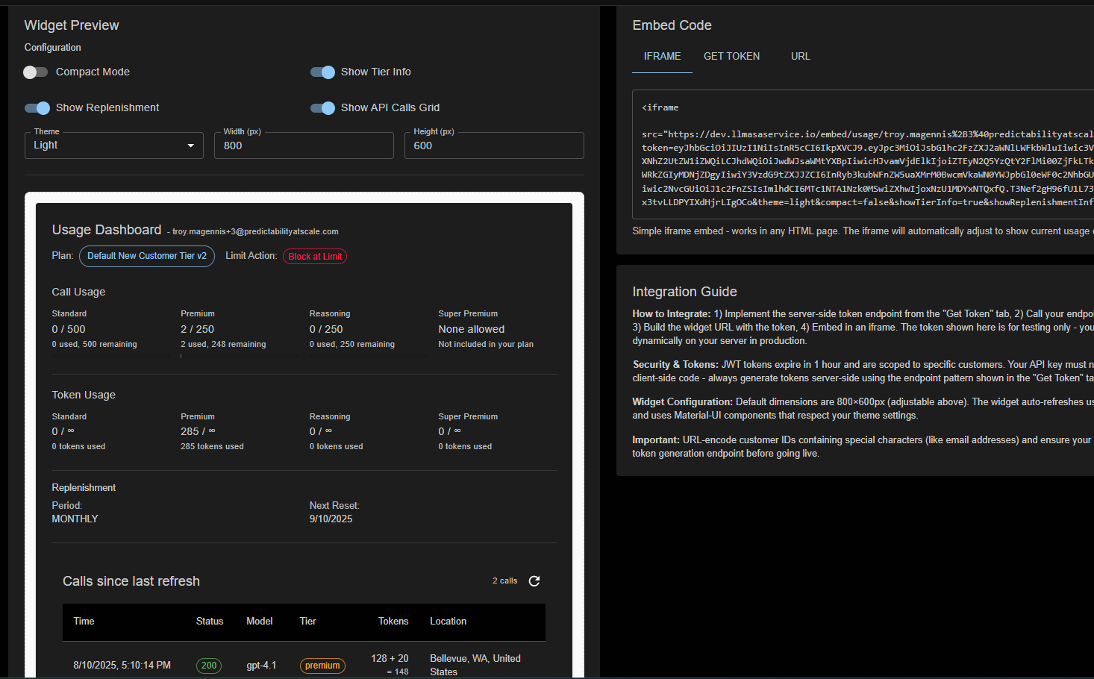This screenshot has width=1094, height=679.
Task: Disable Show API Calls Grid toggle
Action: (x=322, y=108)
